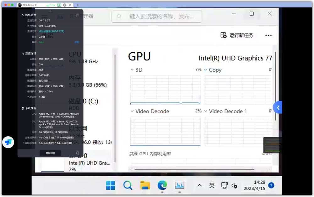314x197 pixels.
Task: Close the Windows-11 session tab
Action: 70,5
